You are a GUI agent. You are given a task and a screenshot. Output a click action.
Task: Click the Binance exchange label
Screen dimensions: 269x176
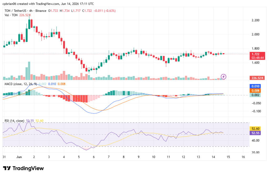click(41, 11)
